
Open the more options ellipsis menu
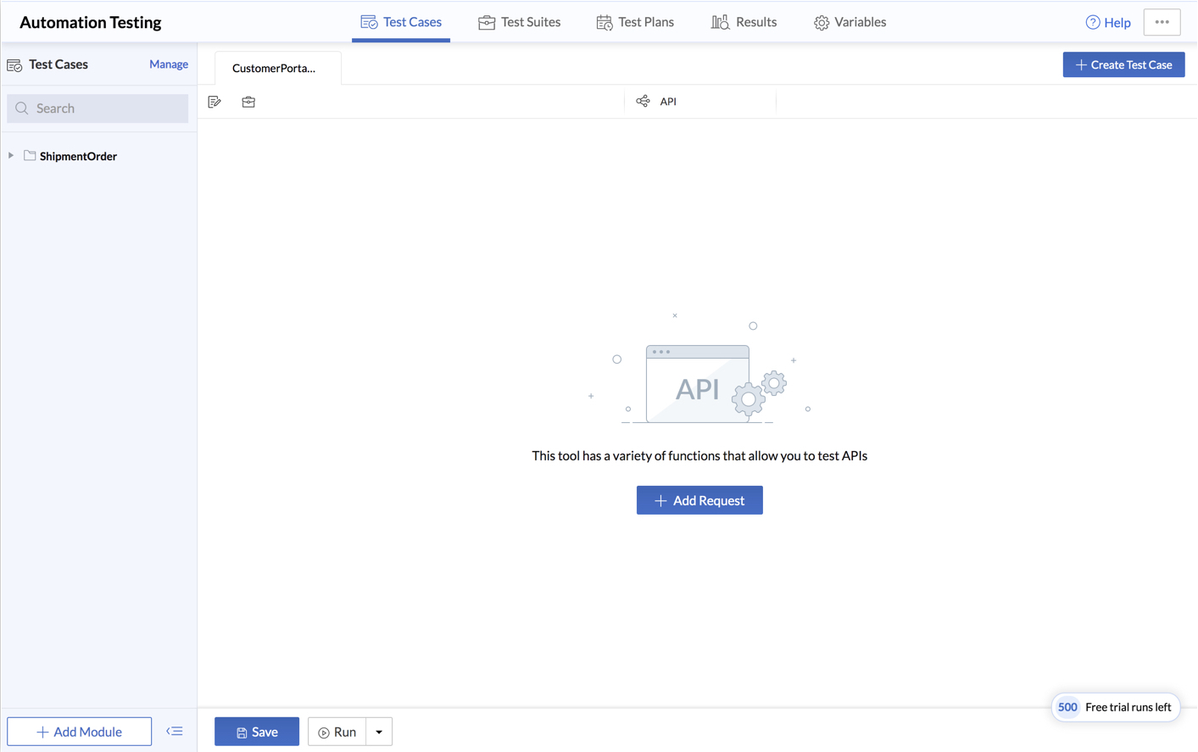pyautogui.click(x=1162, y=22)
